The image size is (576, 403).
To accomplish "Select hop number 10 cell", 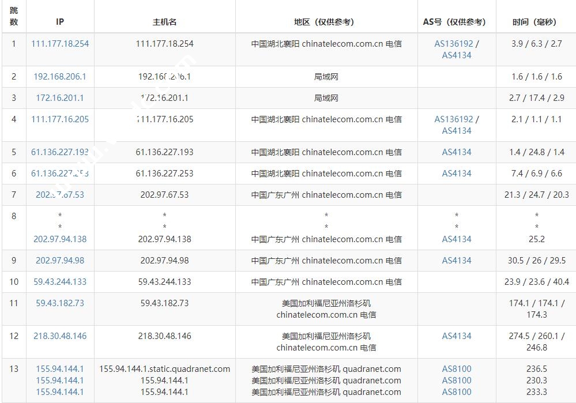I will (x=14, y=282).
